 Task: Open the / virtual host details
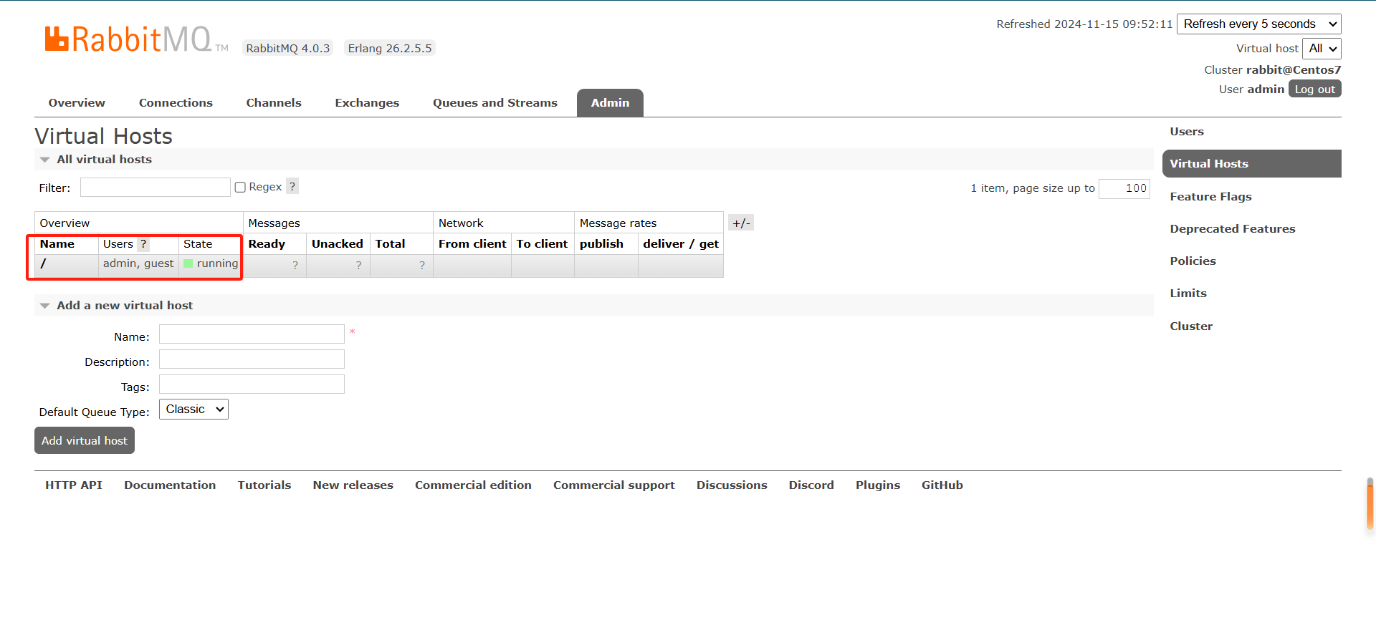tap(44, 263)
